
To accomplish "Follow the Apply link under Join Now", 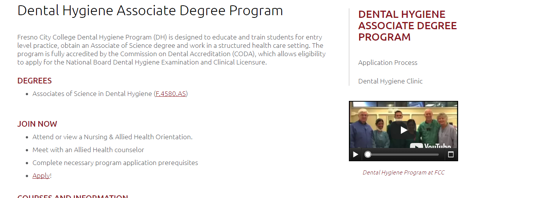I will tap(41, 176).
